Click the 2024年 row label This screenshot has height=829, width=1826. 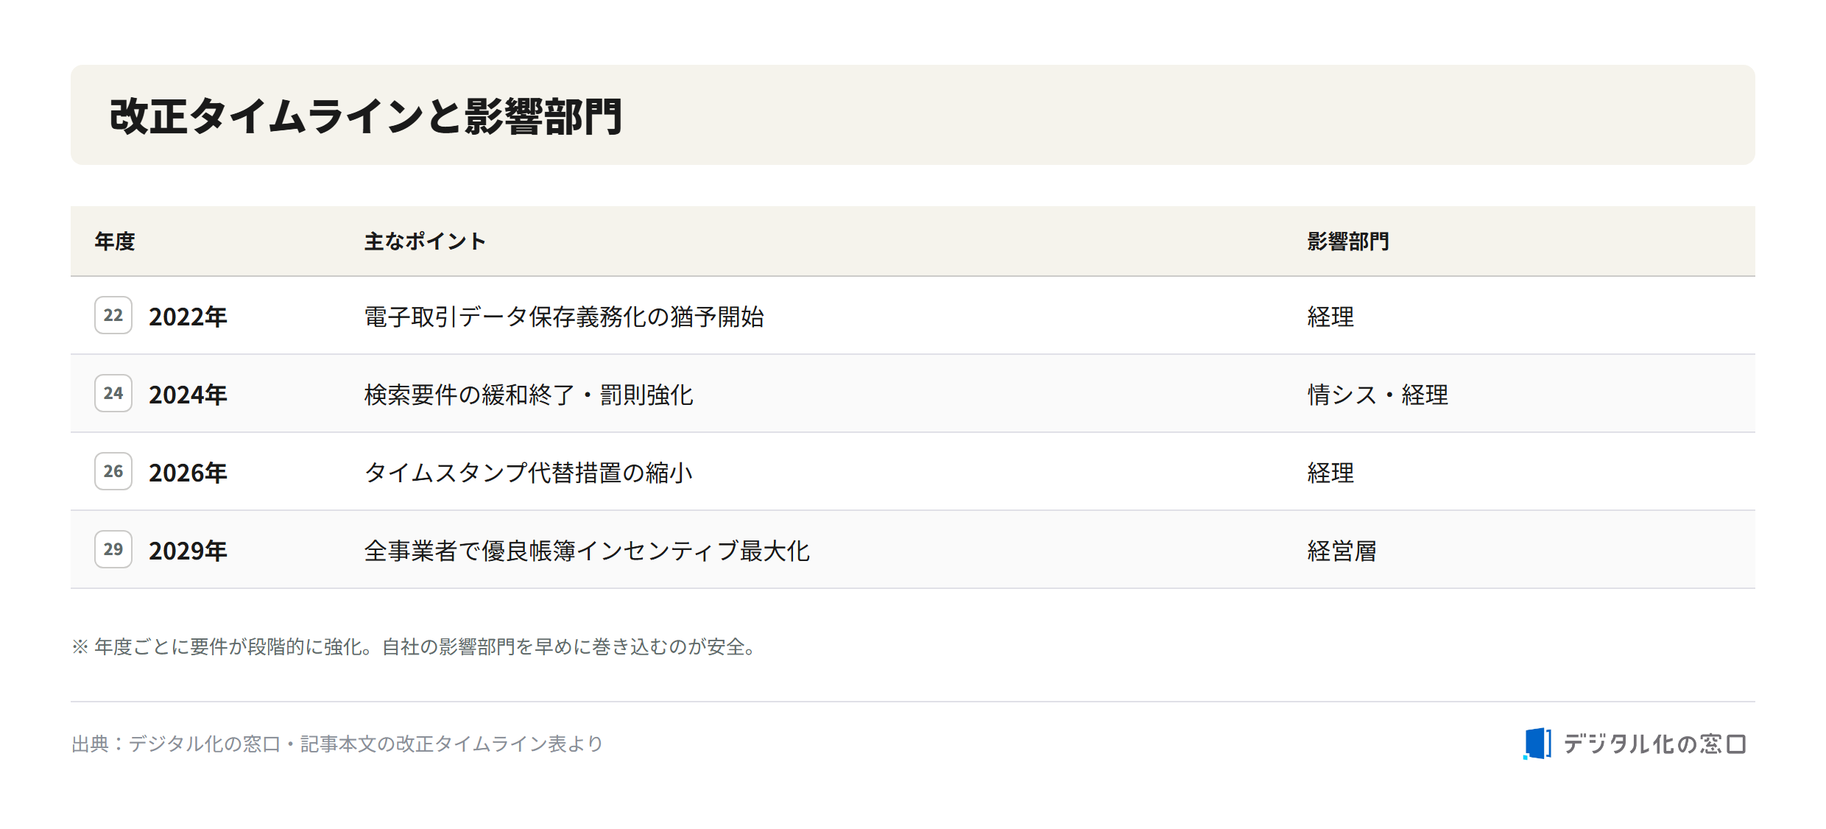coord(188,395)
